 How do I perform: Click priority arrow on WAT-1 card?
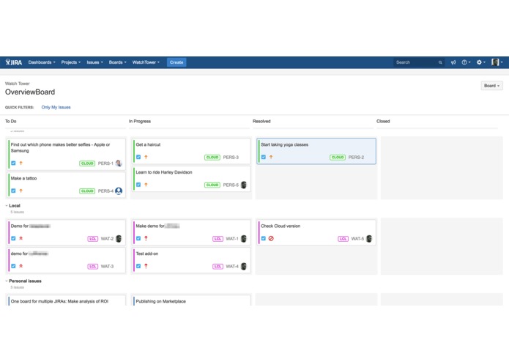pyautogui.click(x=146, y=238)
